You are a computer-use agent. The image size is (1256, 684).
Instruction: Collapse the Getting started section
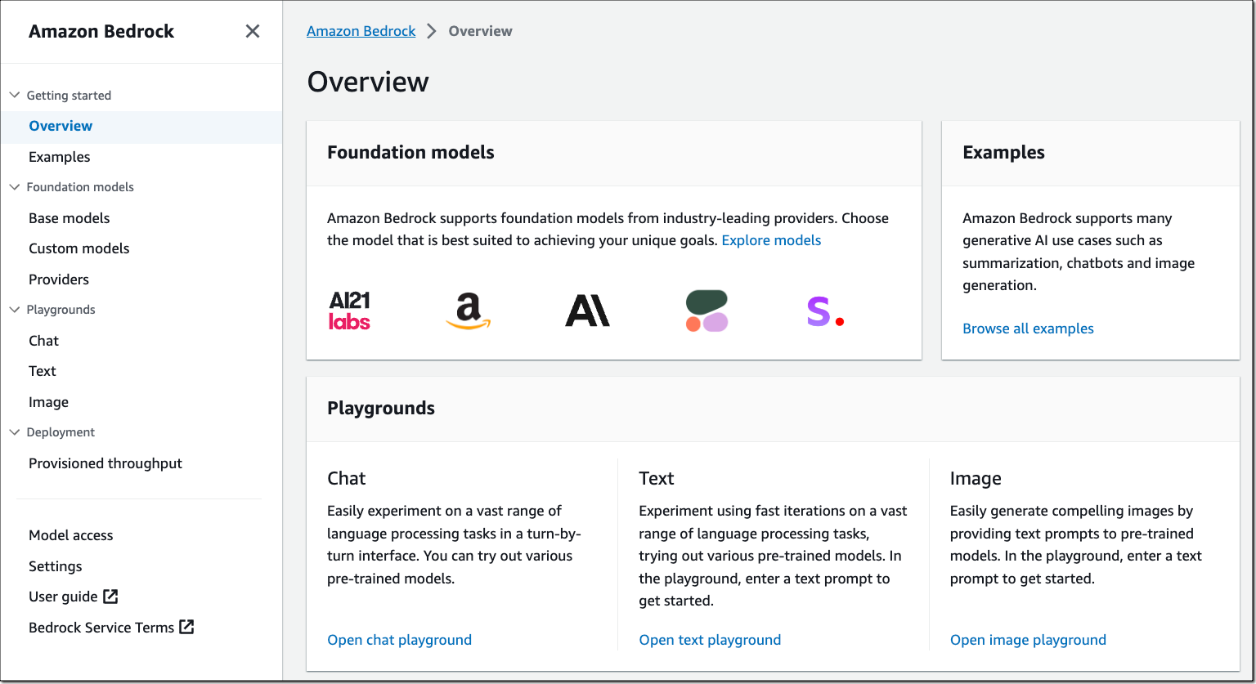[15, 96]
